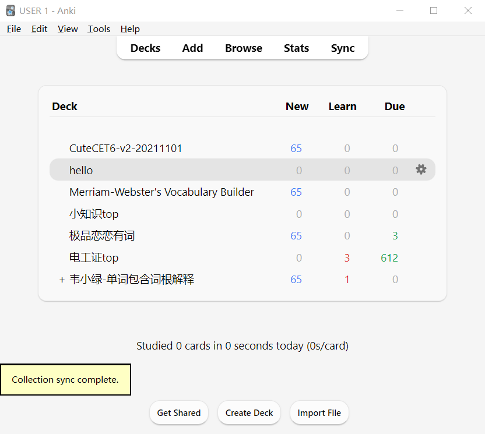Dismiss the Collection sync complete tooltip
The image size is (485, 434).
(65, 380)
